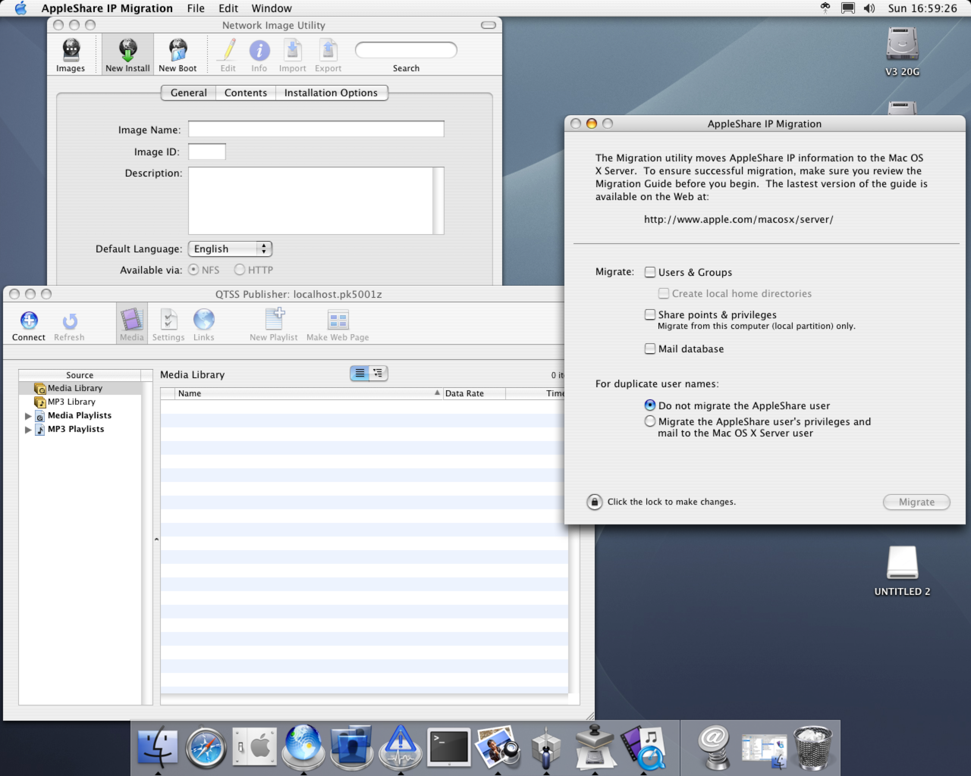Select the New Boot toolbar icon
The image size is (971, 776).
coord(178,55)
